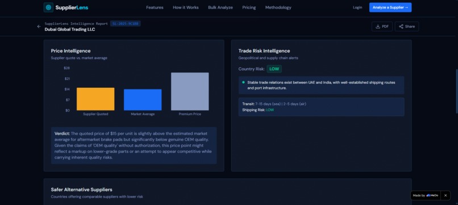The image size is (458, 205).
Task: Open the Pricing page
Action: [249, 7]
